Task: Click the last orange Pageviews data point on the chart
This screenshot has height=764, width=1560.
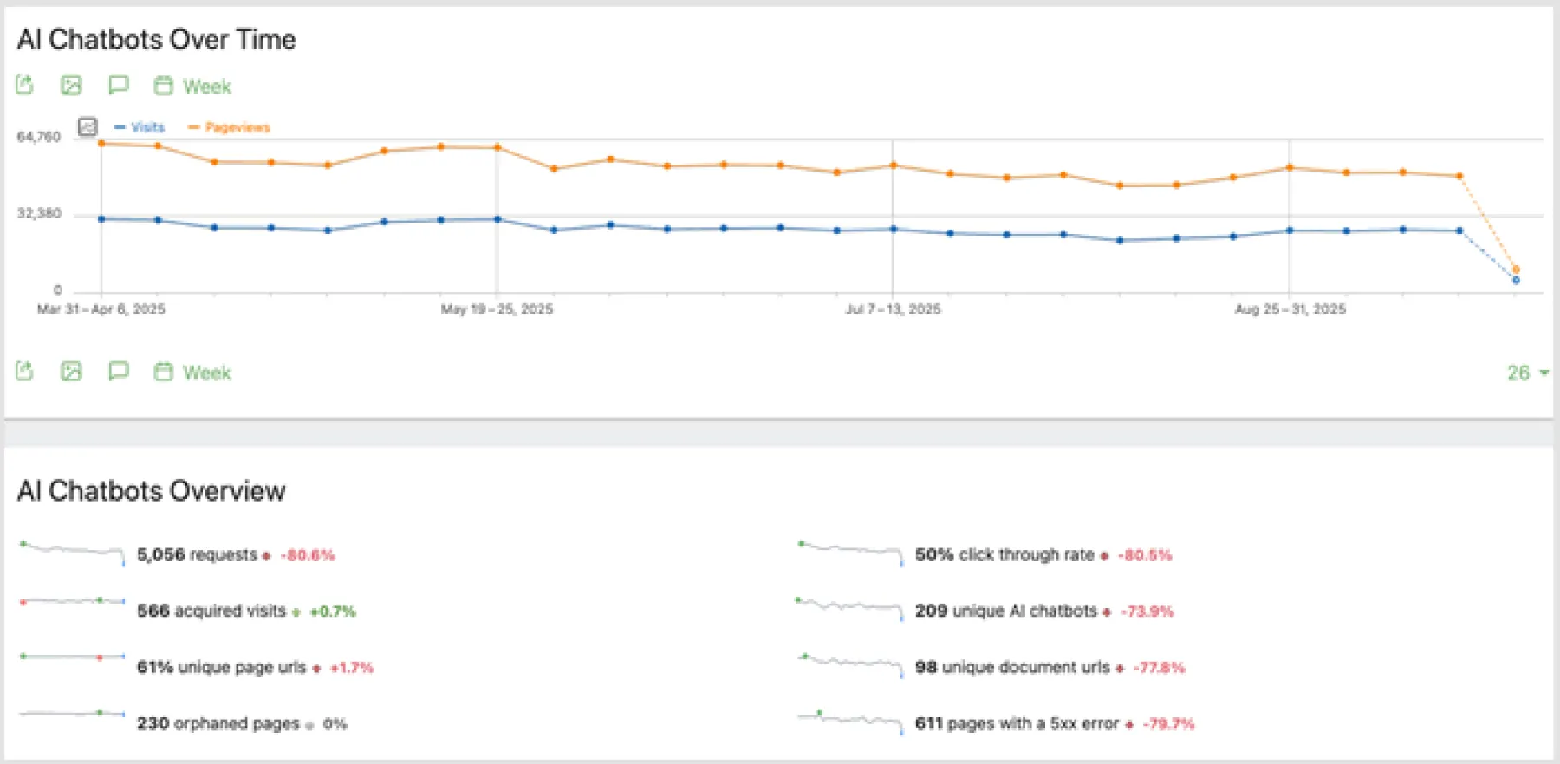Action: pyautogui.click(x=1516, y=269)
